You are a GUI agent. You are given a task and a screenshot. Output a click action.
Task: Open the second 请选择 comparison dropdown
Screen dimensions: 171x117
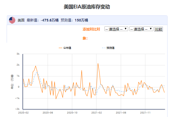click(x=141, y=29)
